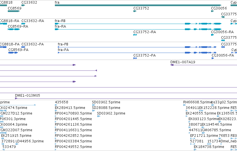
Task: Select the SD03902.5prime EST label
Action: click(106, 102)
